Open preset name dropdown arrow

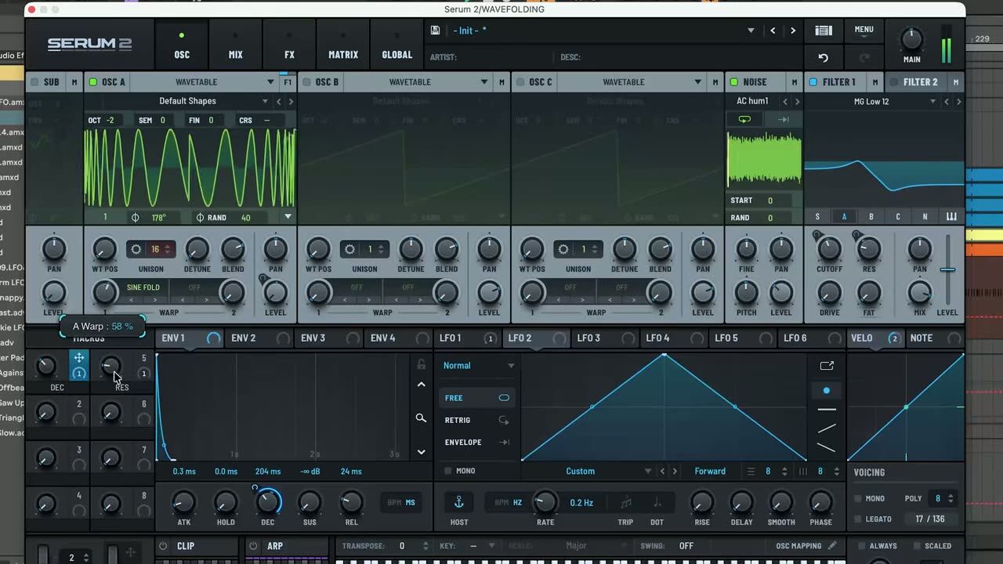(x=751, y=31)
